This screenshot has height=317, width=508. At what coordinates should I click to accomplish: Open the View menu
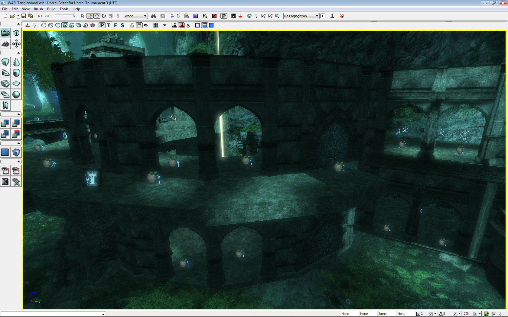tap(26, 9)
